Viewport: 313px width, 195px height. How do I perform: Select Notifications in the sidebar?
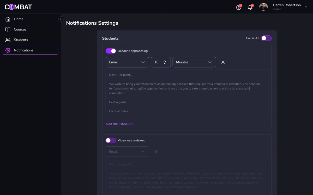(30, 50)
